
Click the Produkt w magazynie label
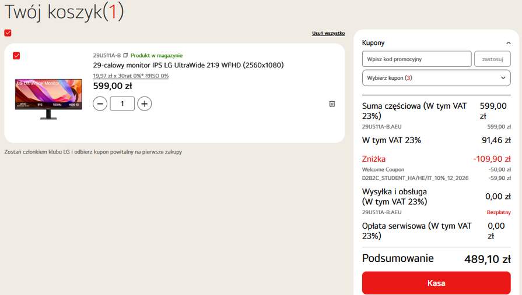pyautogui.click(x=156, y=55)
